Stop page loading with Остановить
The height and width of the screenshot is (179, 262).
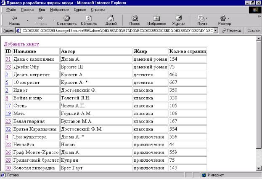pos(67,20)
